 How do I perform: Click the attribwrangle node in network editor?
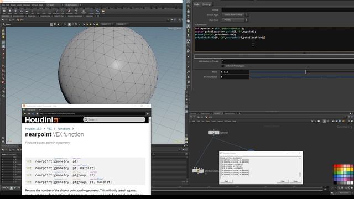[x=198, y=171]
